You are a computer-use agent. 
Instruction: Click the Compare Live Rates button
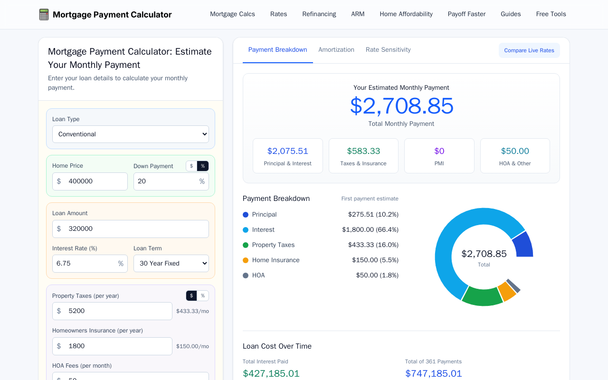click(x=529, y=50)
